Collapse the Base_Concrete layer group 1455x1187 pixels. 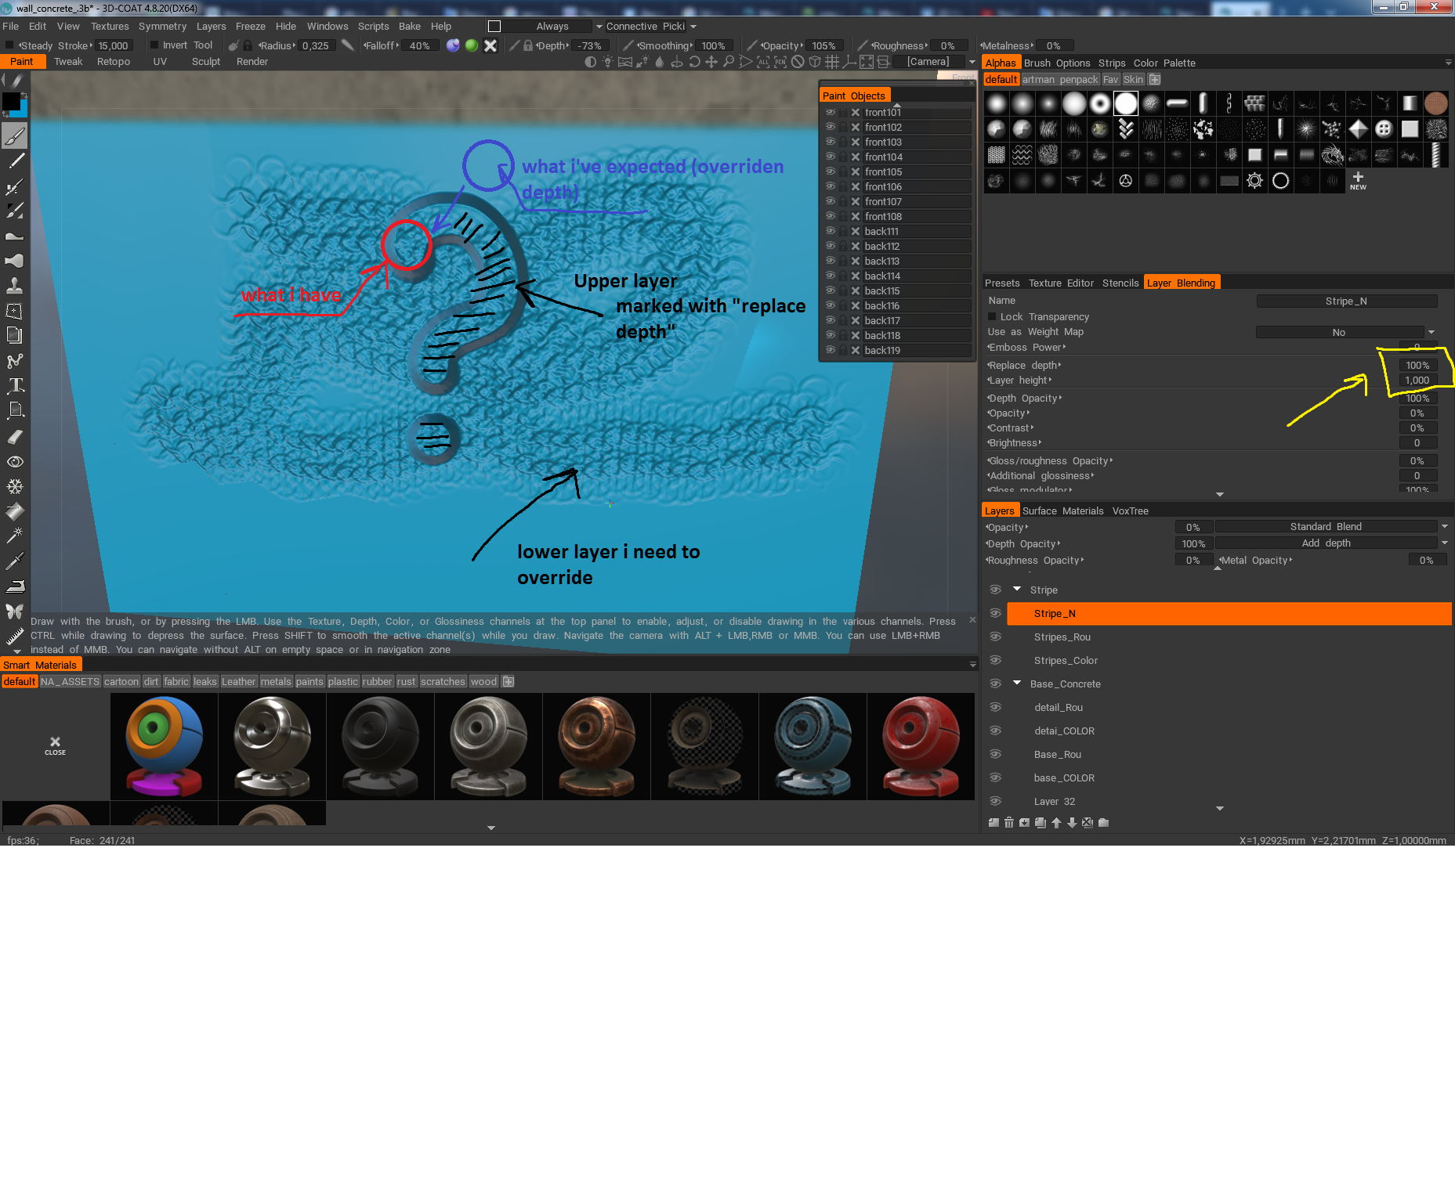[1017, 684]
